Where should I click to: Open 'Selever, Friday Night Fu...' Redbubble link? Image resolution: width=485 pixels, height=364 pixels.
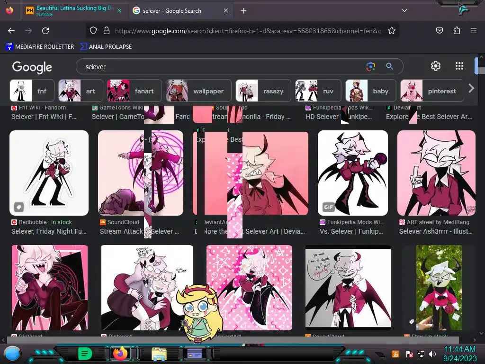tap(49, 231)
